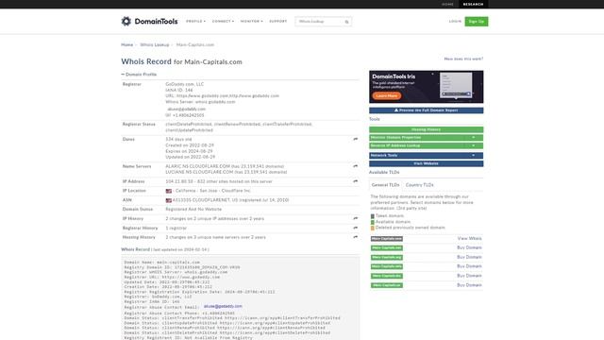Click the 'Registered And No Website' status text
Viewport: 604px width, 340px height.
(193, 210)
